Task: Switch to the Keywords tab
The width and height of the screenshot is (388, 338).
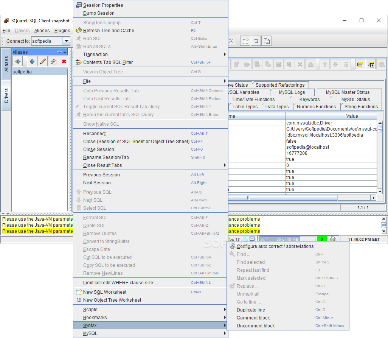Action: click(310, 99)
